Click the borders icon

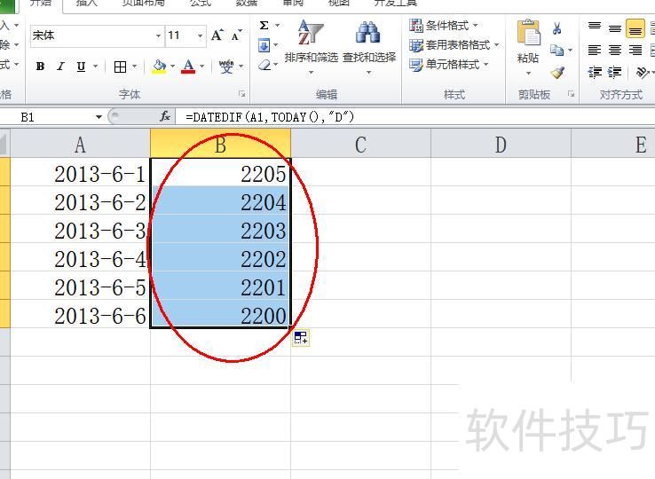click(121, 67)
